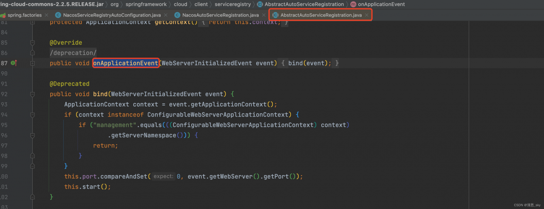Click the bind method name on line 92
Viewport: 544px width, 209px height.
coord(100,94)
